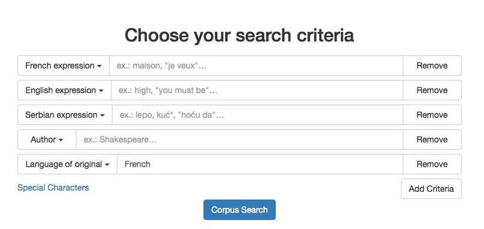Image resolution: width=484 pixels, height=229 pixels.
Task: Expand the Language of original dropdown
Action: pyautogui.click(x=67, y=164)
